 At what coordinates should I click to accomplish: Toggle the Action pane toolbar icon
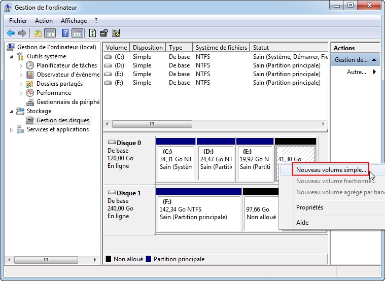77,33
